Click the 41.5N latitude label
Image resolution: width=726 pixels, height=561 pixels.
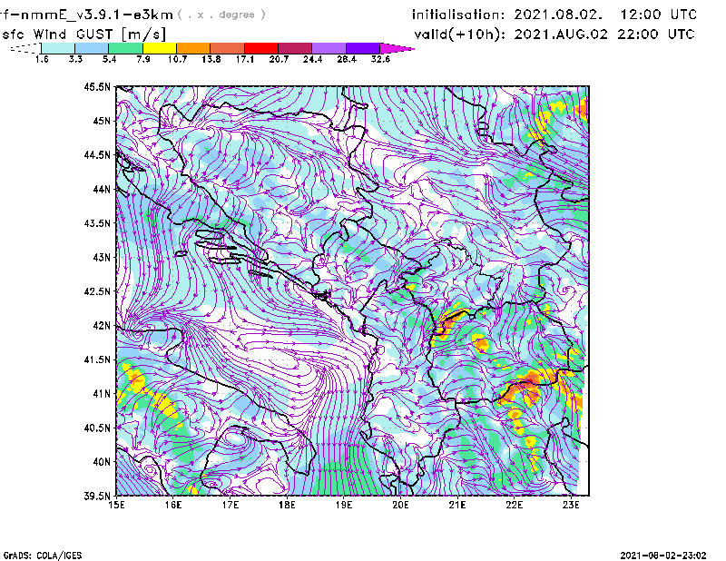[x=97, y=359]
